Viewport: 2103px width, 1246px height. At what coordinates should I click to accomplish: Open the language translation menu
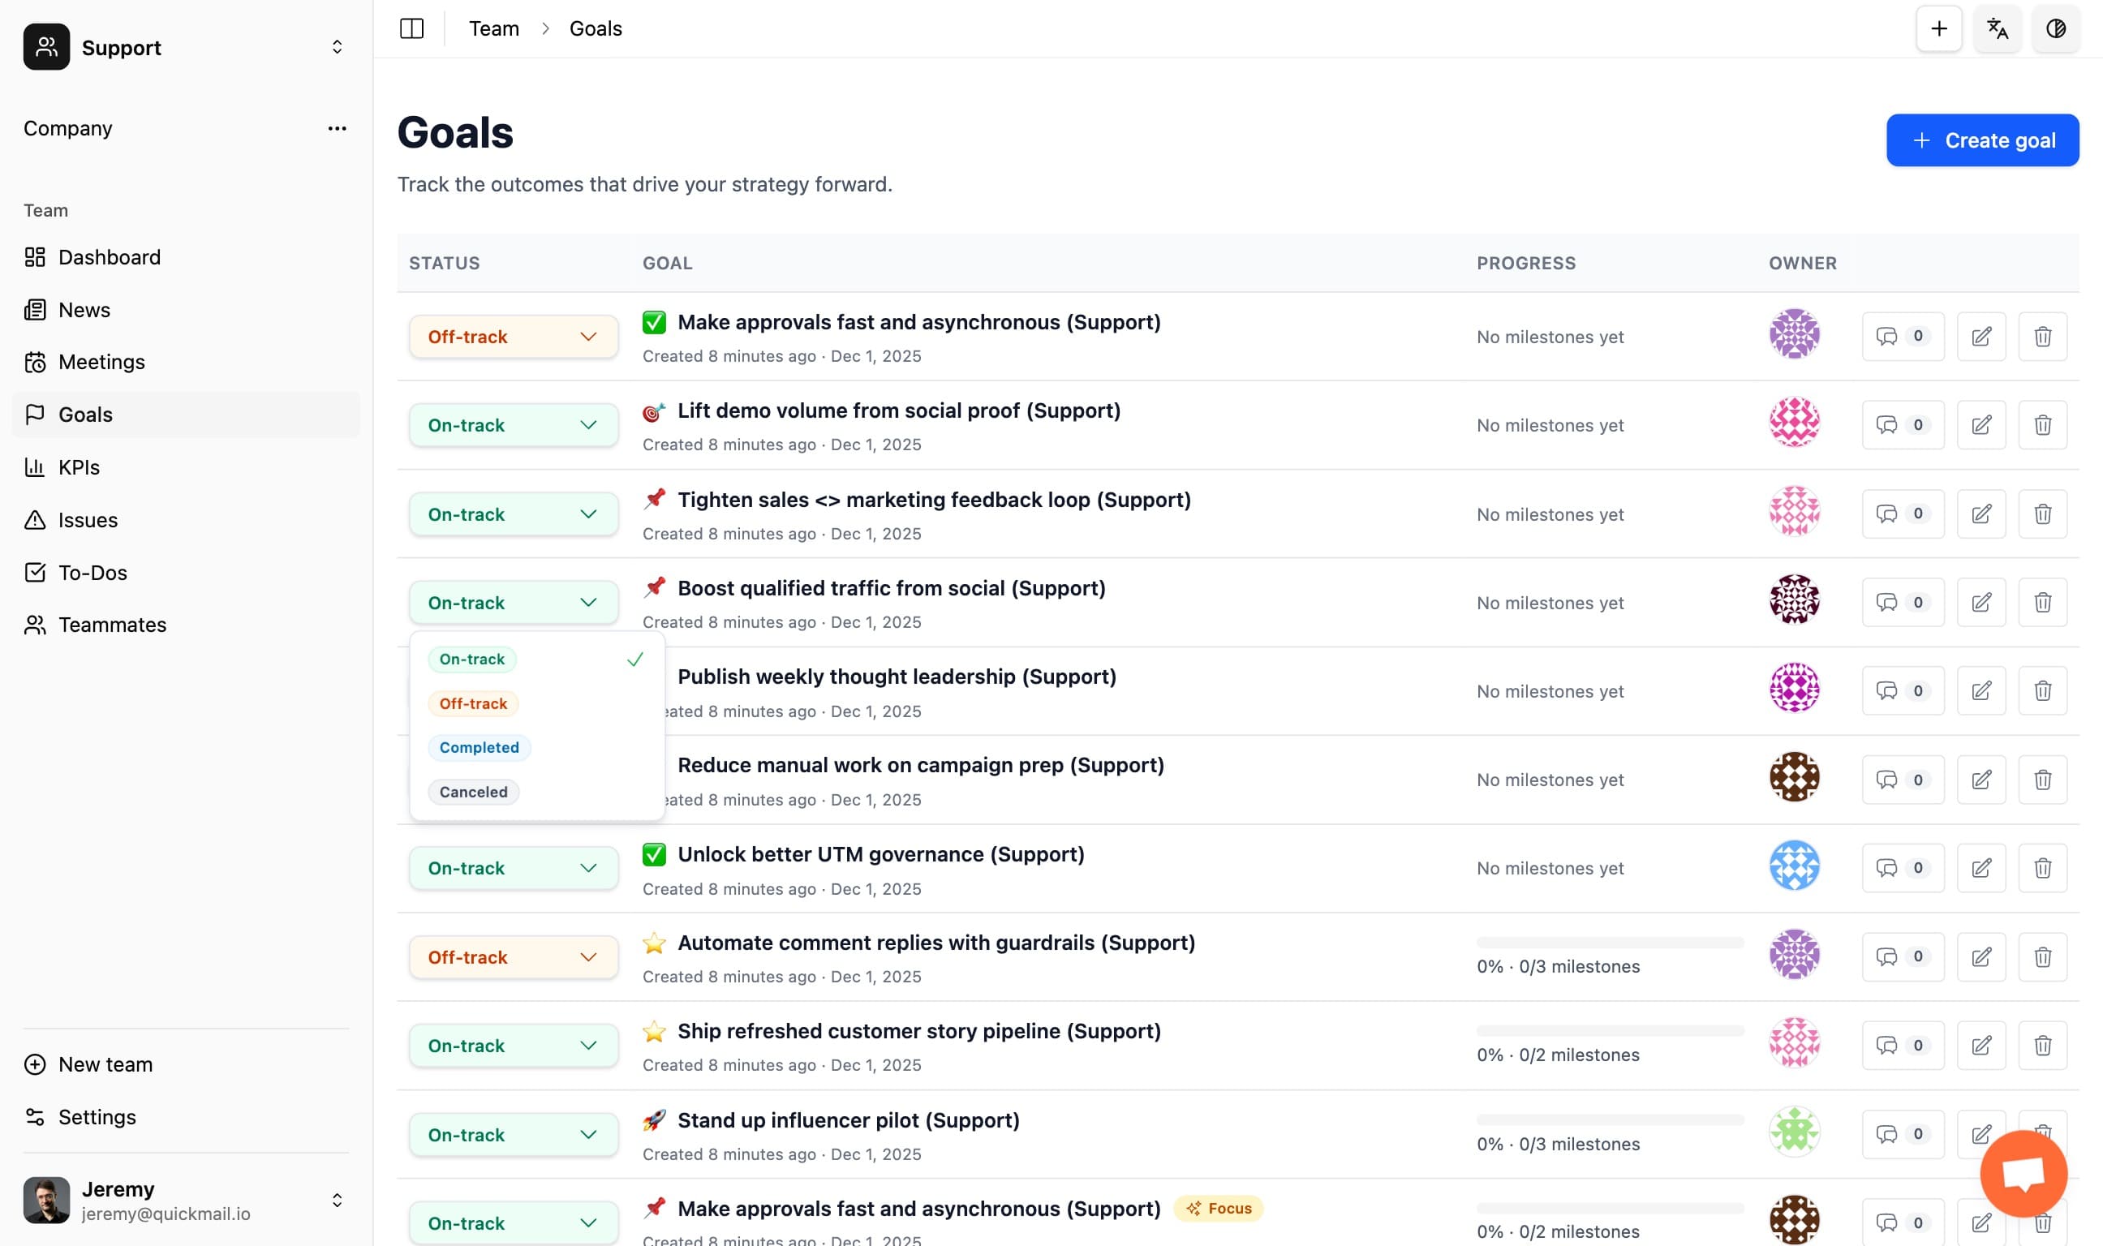1998,28
